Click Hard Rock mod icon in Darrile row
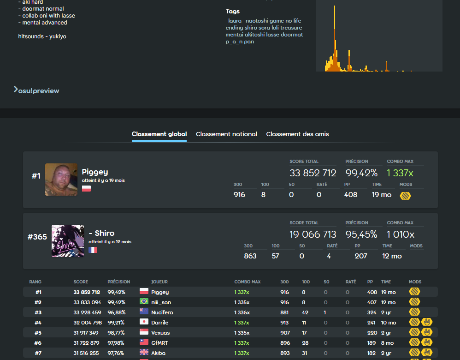This screenshot has width=460, height=360. 427,322
